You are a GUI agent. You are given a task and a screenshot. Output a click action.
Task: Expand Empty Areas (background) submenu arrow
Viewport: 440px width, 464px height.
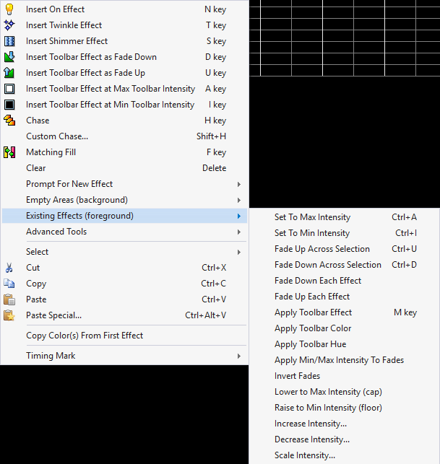point(239,201)
